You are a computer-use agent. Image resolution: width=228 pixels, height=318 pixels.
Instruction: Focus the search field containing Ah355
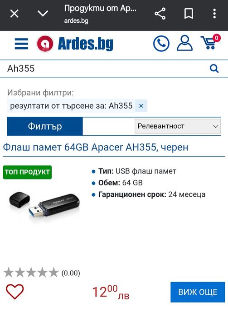point(105,69)
